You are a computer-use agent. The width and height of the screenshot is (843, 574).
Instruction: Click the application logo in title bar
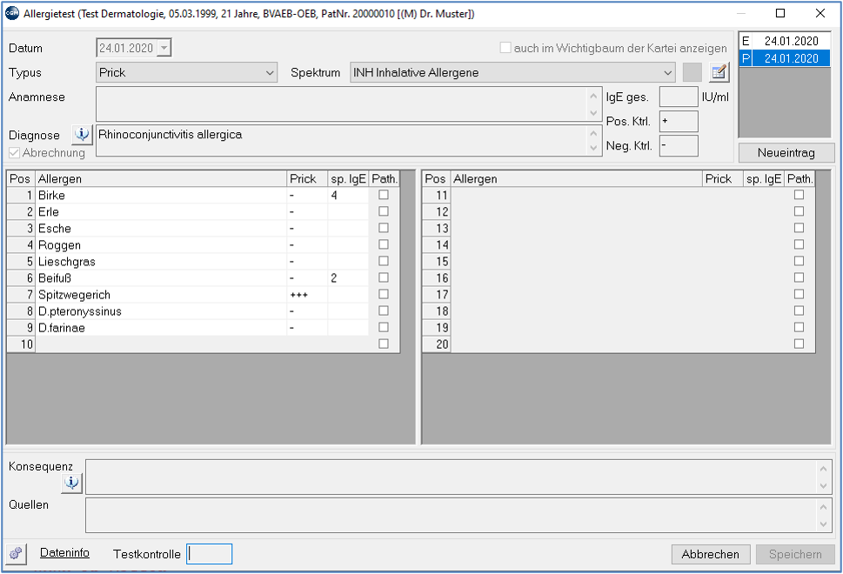tap(12, 13)
